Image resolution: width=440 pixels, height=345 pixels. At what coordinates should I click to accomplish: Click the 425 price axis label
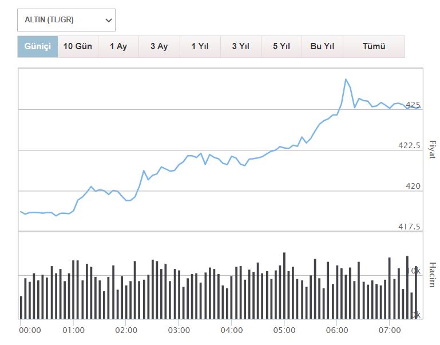(x=413, y=105)
